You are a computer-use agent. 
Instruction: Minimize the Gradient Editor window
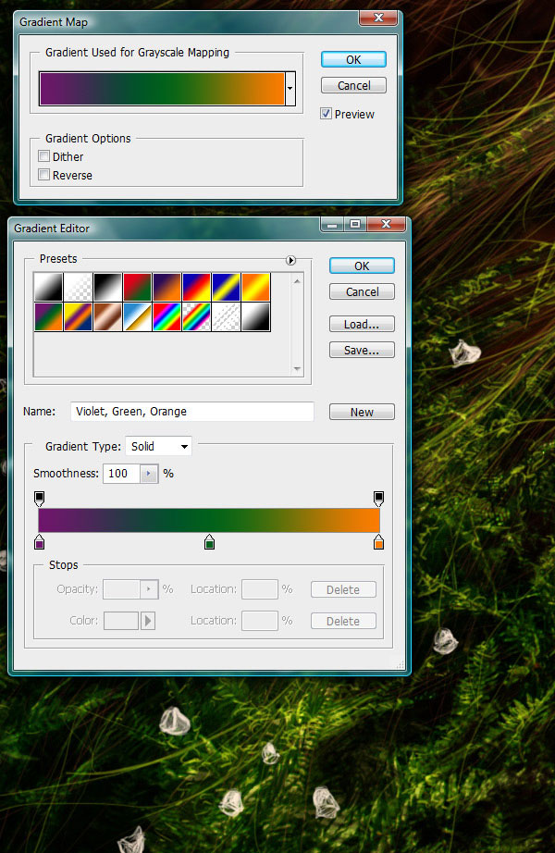click(332, 224)
